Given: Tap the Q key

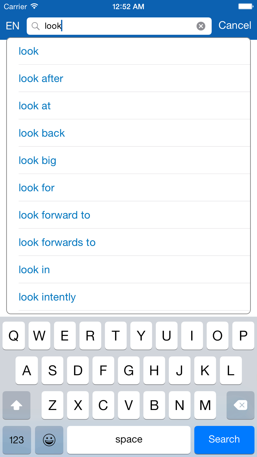Looking at the screenshot, I should tap(14, 335).
